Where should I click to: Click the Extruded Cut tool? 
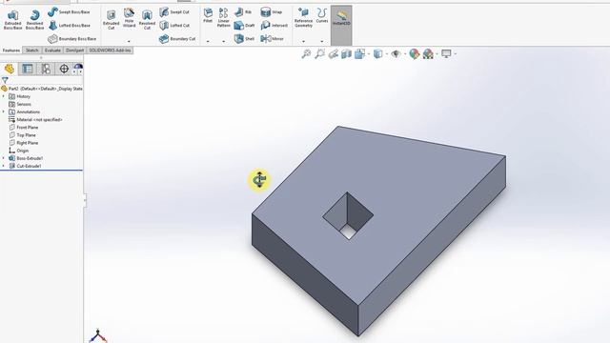[x=111, y=19]
